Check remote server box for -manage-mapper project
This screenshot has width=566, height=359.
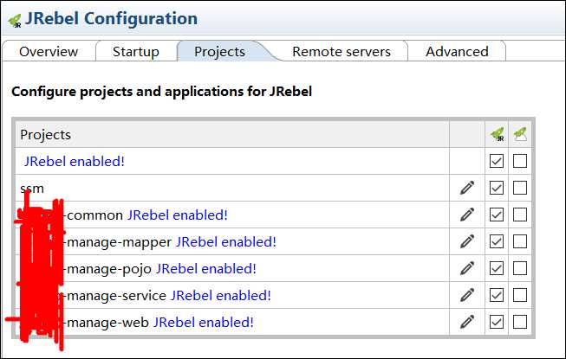point(520,241)
